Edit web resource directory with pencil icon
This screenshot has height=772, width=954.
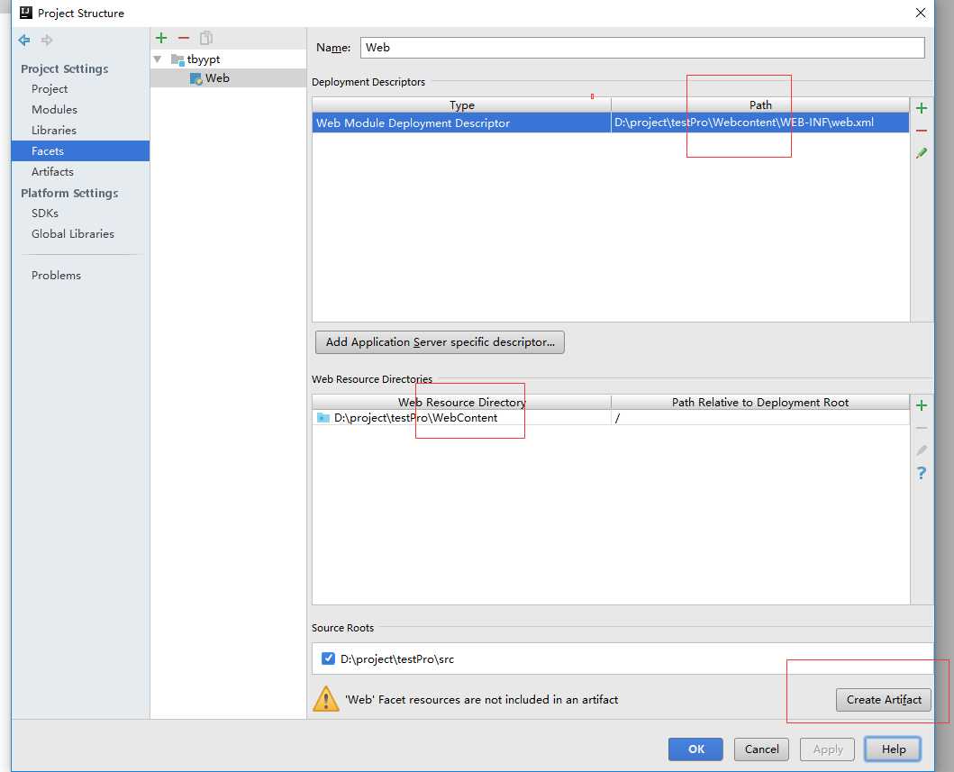(922, 450)
